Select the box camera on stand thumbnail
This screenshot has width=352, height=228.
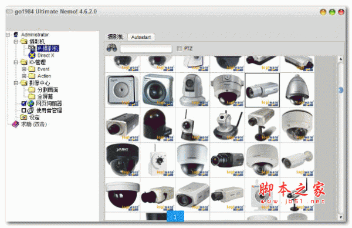click(x=262, y=125)
